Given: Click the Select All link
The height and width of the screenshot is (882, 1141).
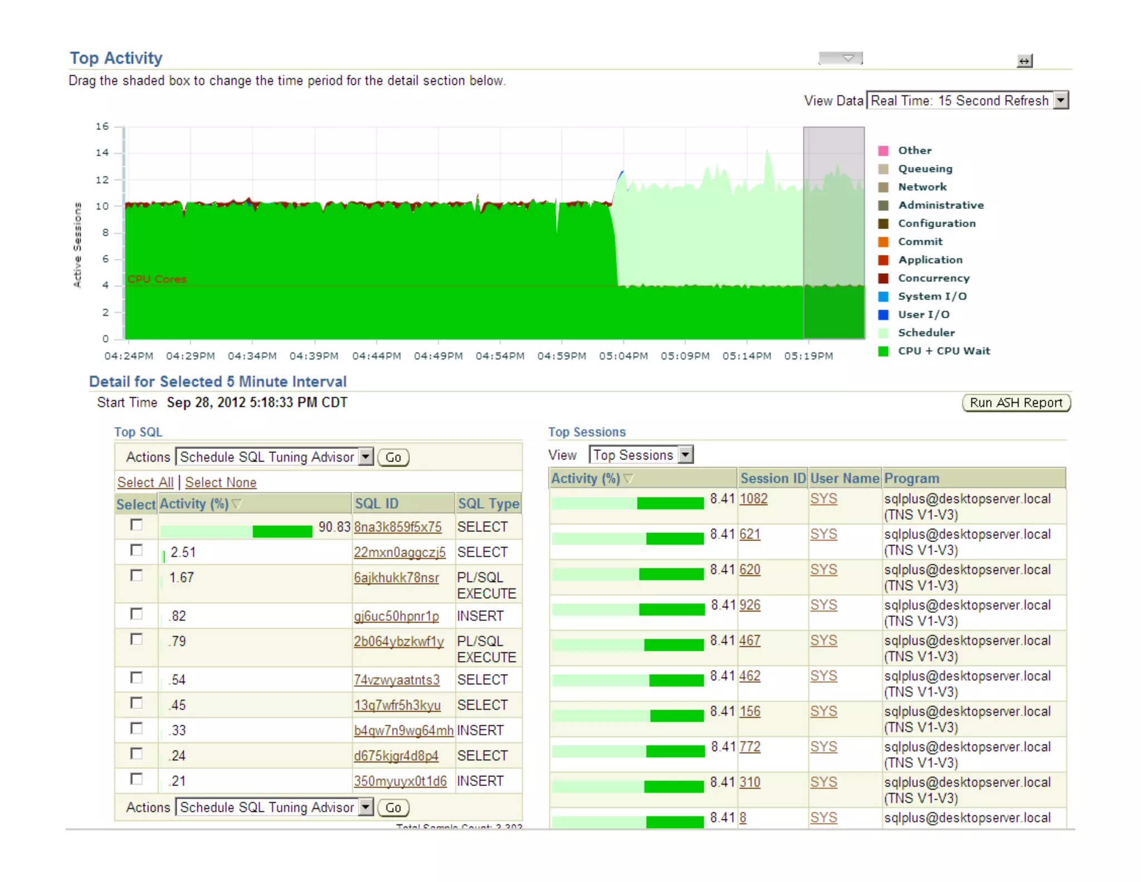Looking at the screenshot, I should tap(145, 482).
